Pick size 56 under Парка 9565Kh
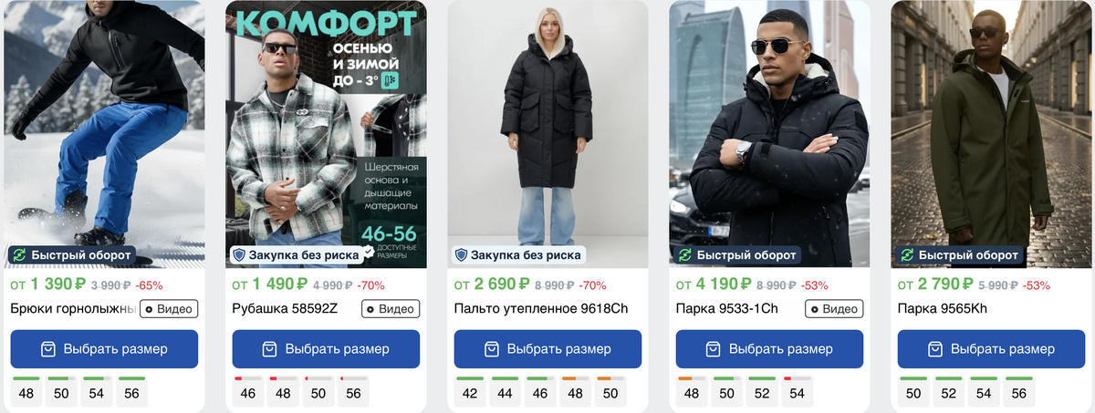 point(1018,393)
